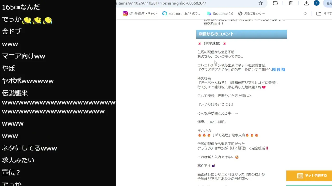Viewport: 332px width, 186px height.
Task: Click the chat comment 求人みたい
Action: tap(18, 160)
